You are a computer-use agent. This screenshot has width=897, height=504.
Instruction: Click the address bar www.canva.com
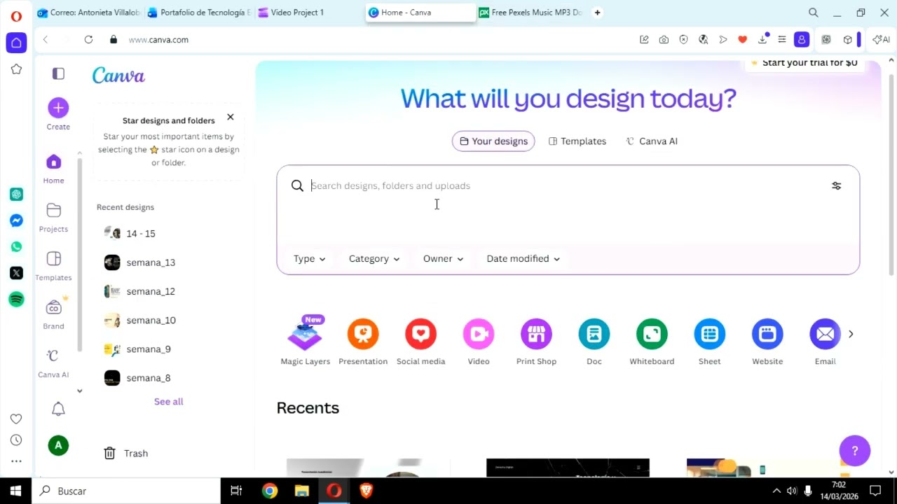158,40
